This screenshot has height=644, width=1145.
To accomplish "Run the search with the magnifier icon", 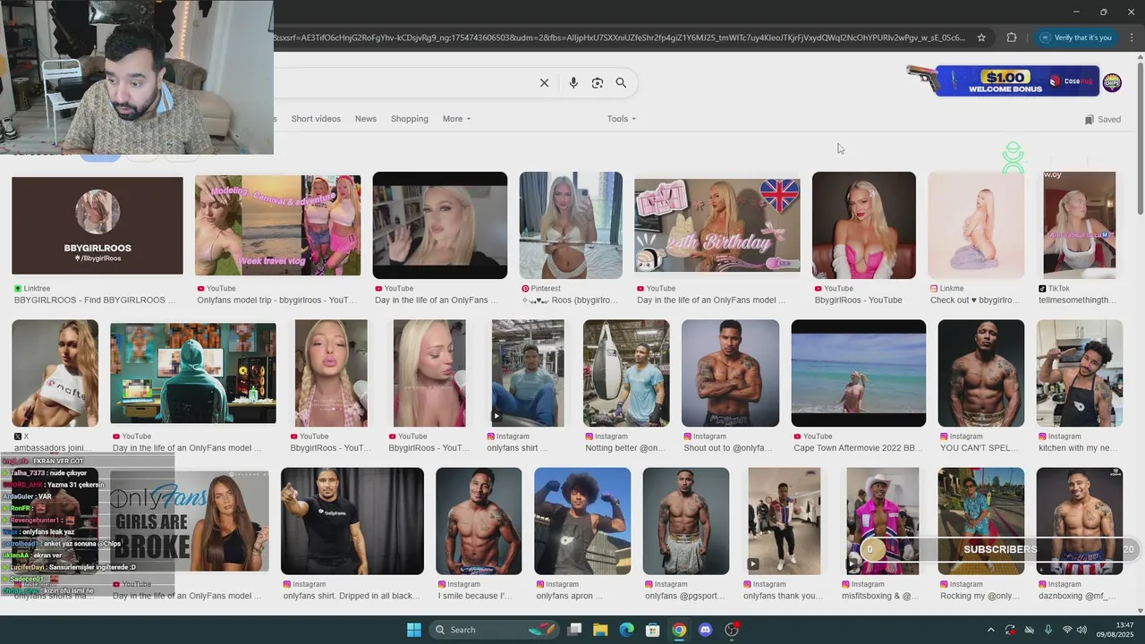I will [621, 82].
